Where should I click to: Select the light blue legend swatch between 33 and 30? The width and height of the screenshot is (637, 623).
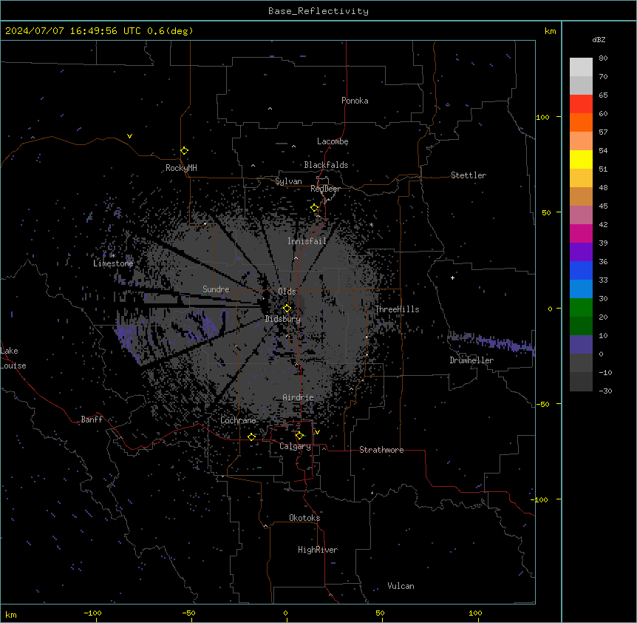pos(581,289)
